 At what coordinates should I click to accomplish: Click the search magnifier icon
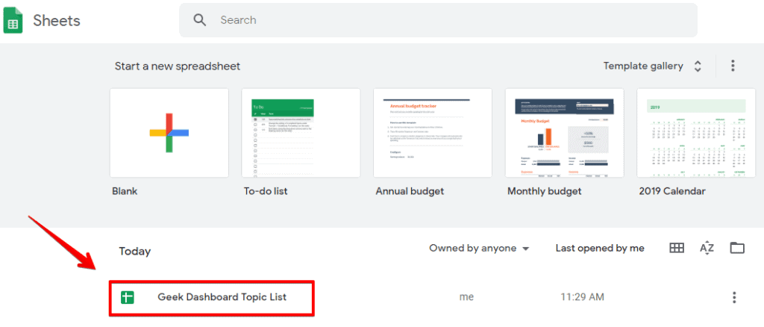tap(200, 20)
